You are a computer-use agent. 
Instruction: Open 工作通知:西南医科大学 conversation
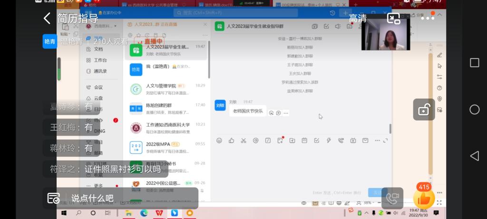[x=166, y=128]
